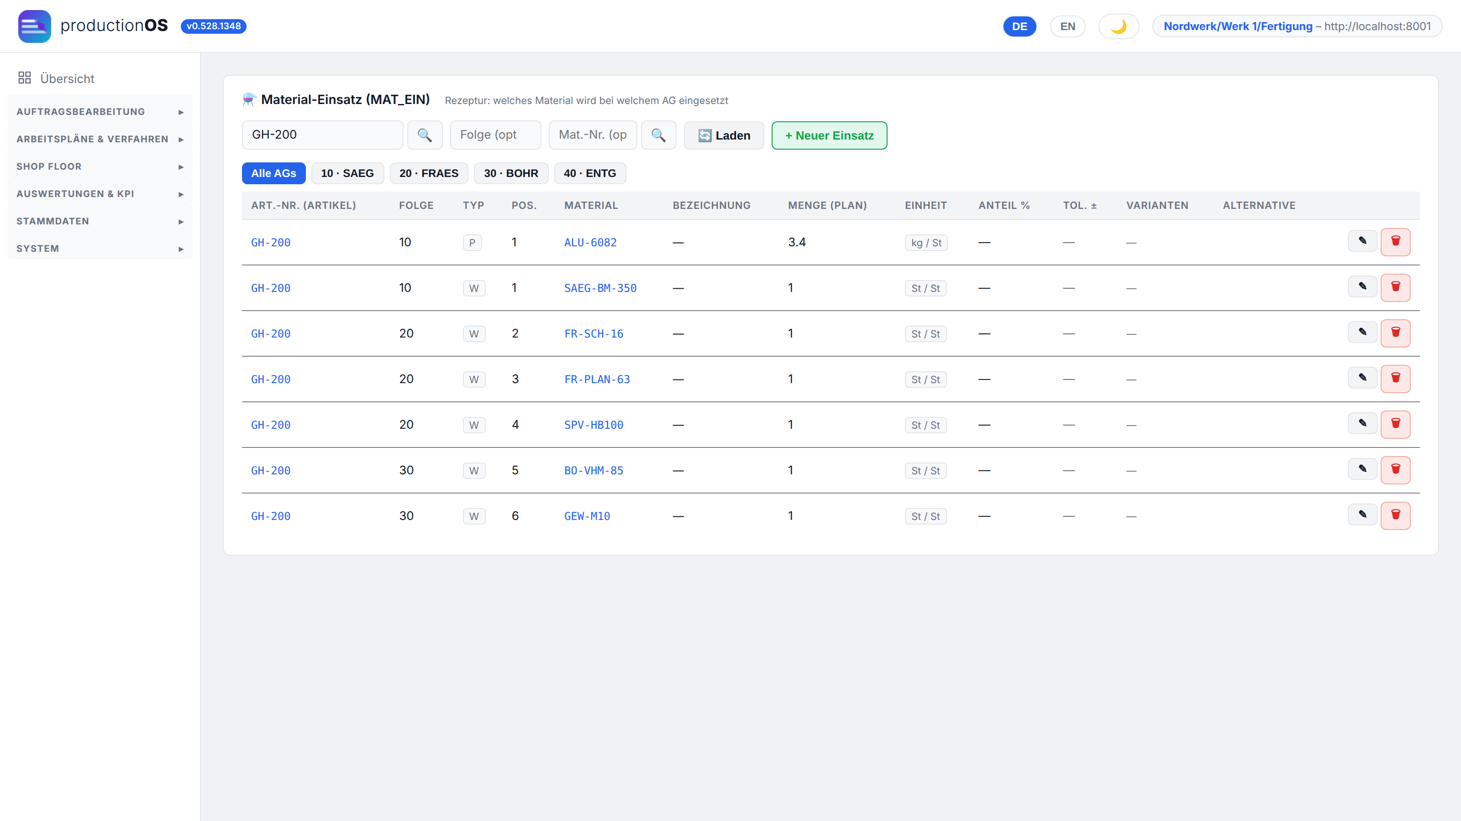Image resolution: width=1461 pixels, height=821 pixels.
Task: Delete the SPV-HB100 row
Action: (1395, 424)
